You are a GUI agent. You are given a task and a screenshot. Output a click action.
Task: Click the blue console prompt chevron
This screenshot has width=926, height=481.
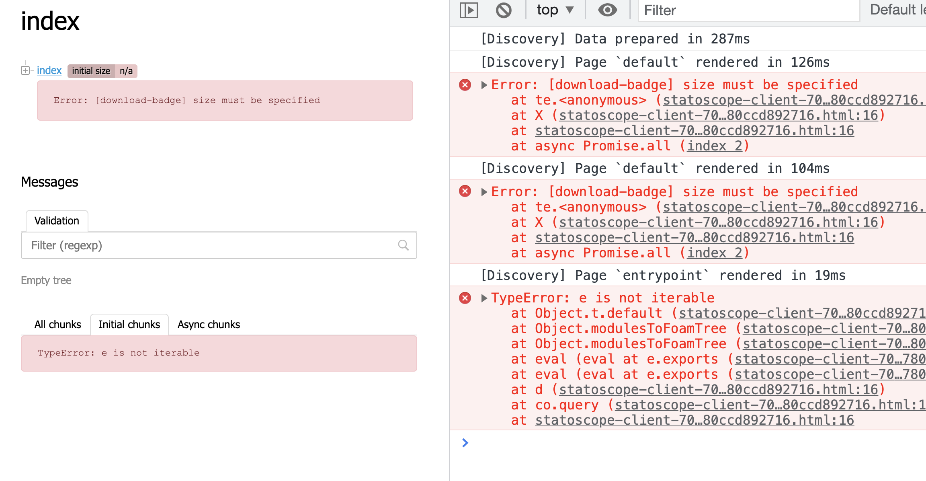[x=465, y=443]
